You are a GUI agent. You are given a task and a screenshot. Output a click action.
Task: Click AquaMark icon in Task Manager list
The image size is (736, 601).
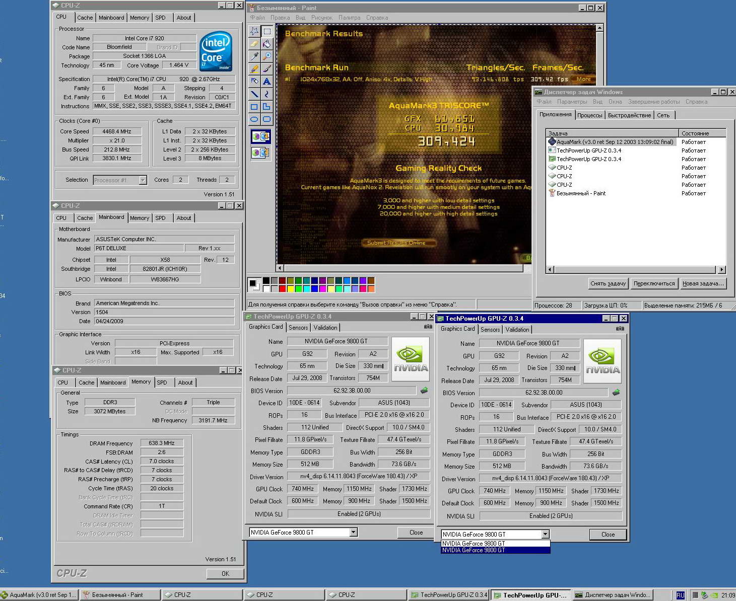click(x=552, y=142)
